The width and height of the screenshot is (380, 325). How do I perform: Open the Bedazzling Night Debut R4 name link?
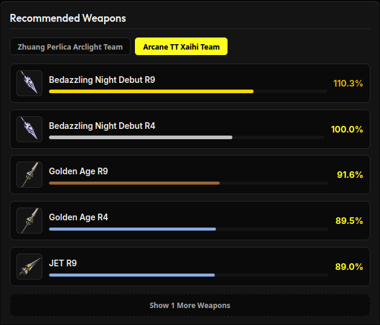pyautogui.click(x=102, y=126)
